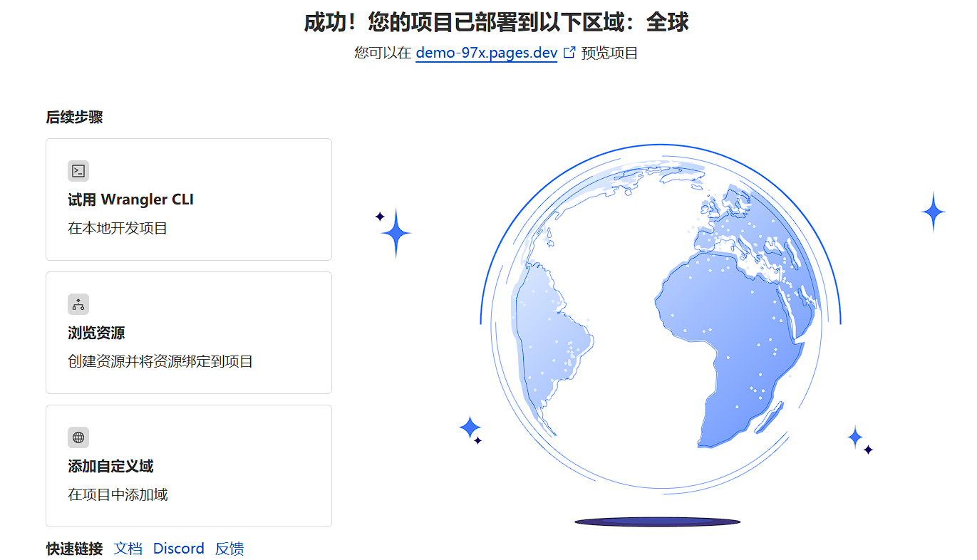Click the 创建资源并将资源绑定到项目 description text
Screen dimensions: 977x560
pos(160,362)
